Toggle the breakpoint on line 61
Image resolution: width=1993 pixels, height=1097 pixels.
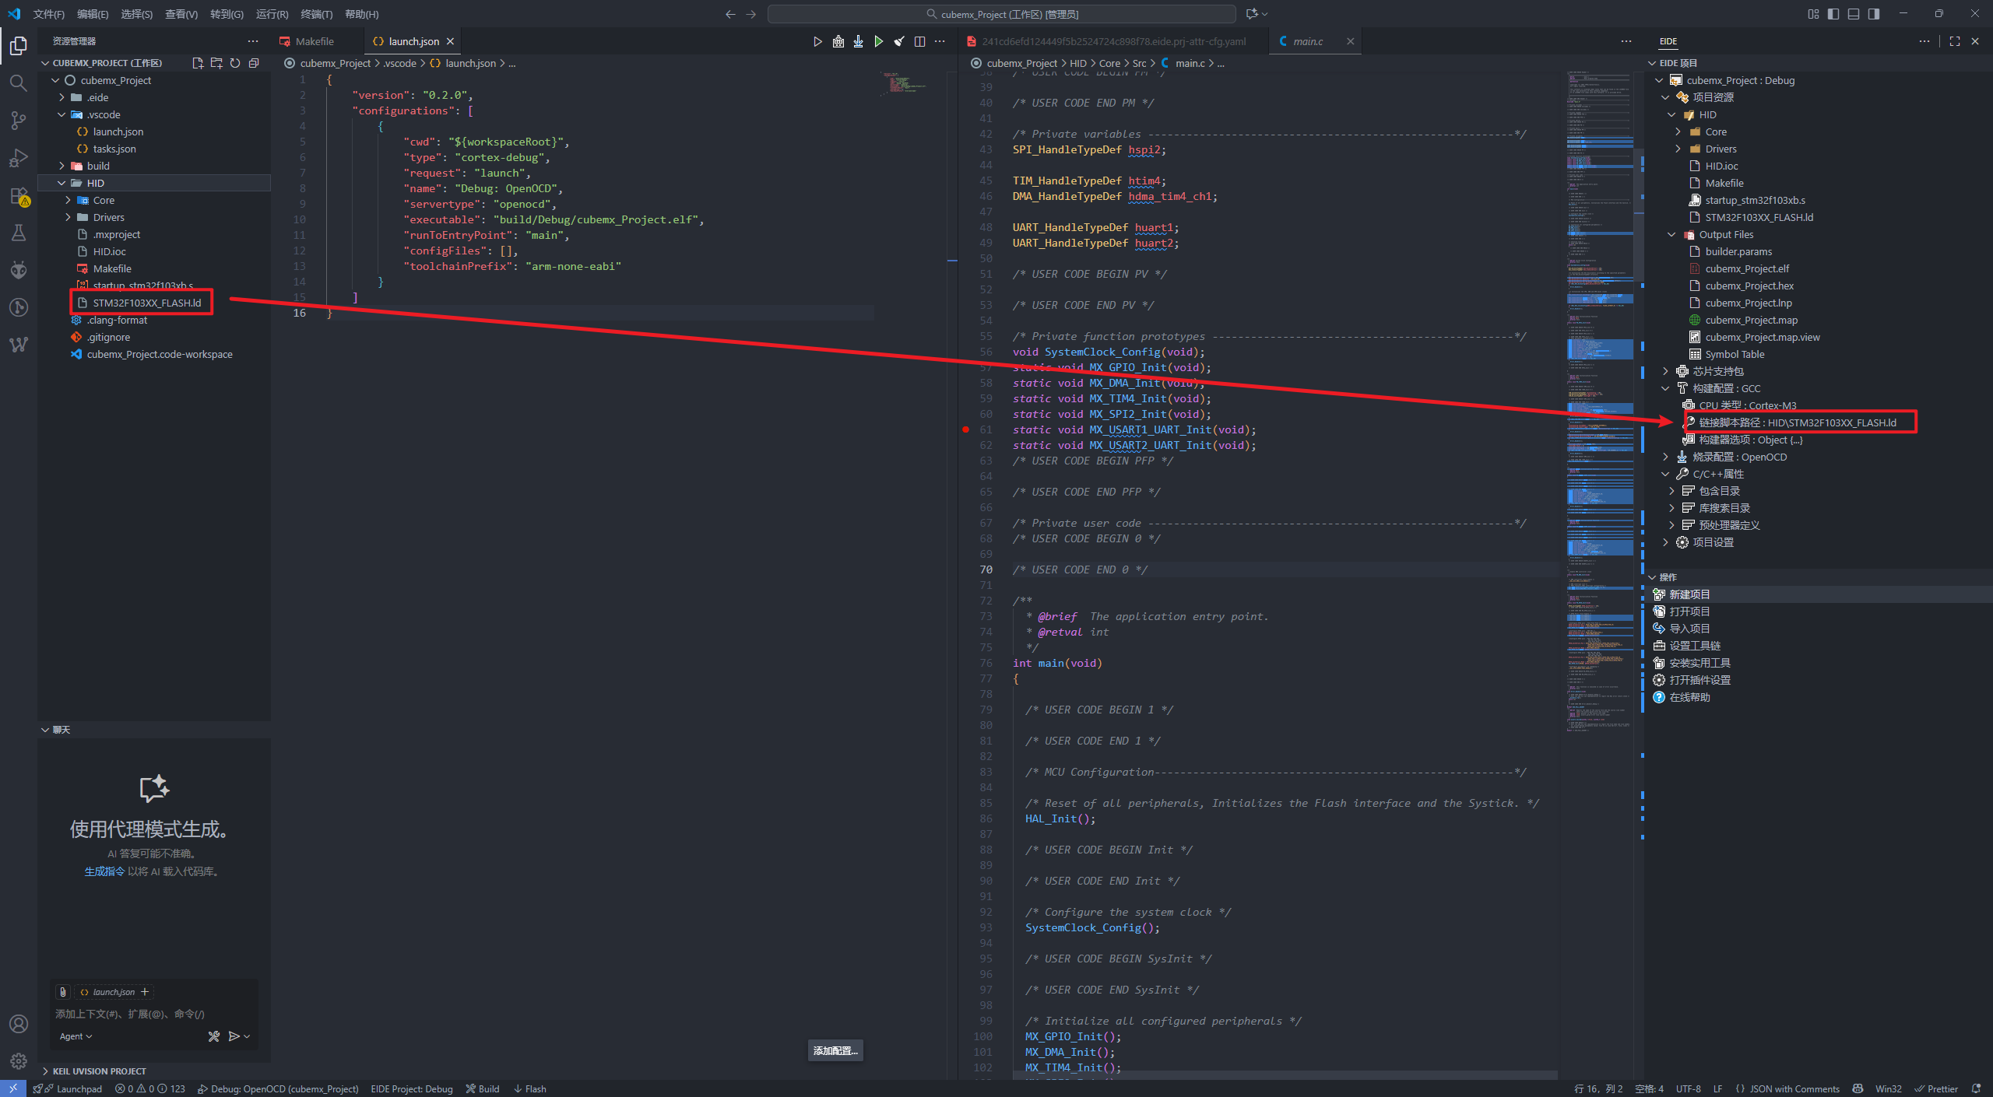(x=966, y=429)
